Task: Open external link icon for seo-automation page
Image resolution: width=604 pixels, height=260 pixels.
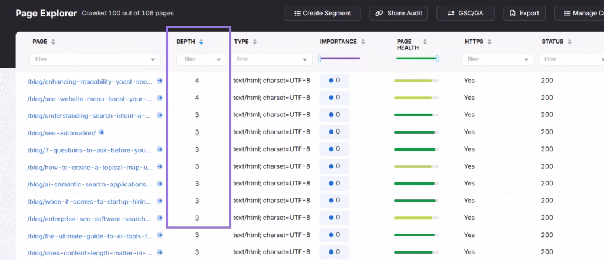Action: (x=101, y=132)
